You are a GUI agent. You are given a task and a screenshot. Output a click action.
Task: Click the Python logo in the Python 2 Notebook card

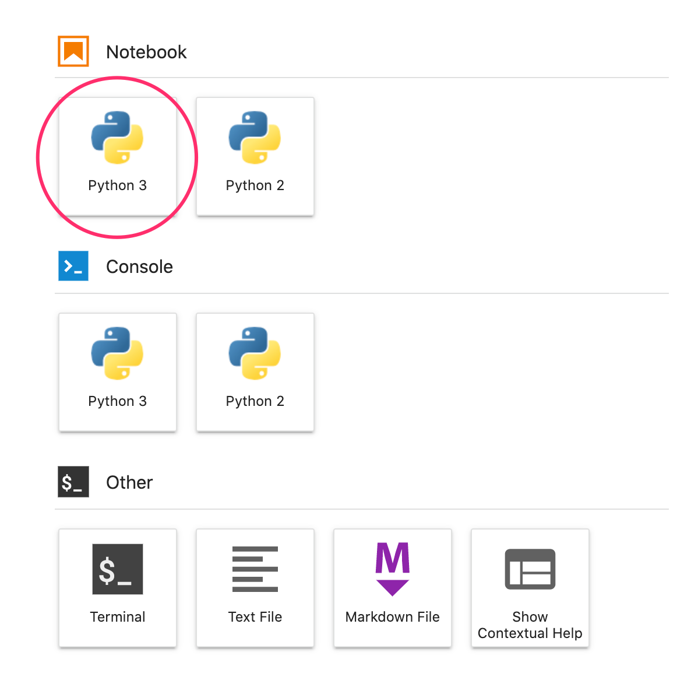(255, 138)
